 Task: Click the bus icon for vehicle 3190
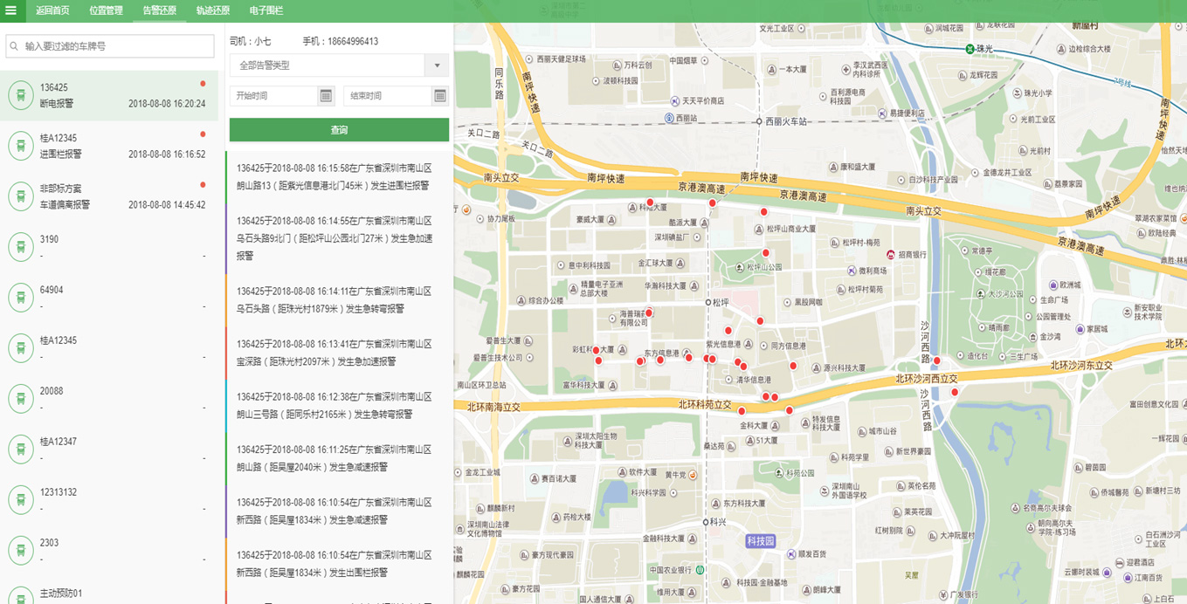click(x=21, y=247)
